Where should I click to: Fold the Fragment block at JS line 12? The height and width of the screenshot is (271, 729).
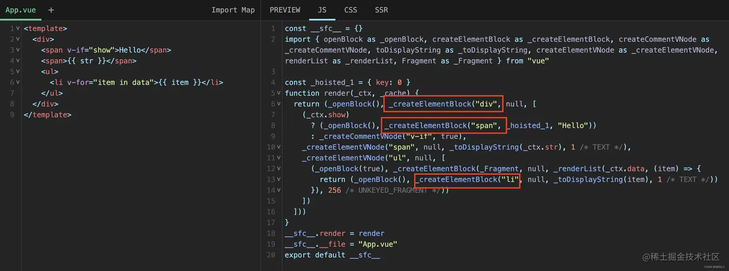279,169
